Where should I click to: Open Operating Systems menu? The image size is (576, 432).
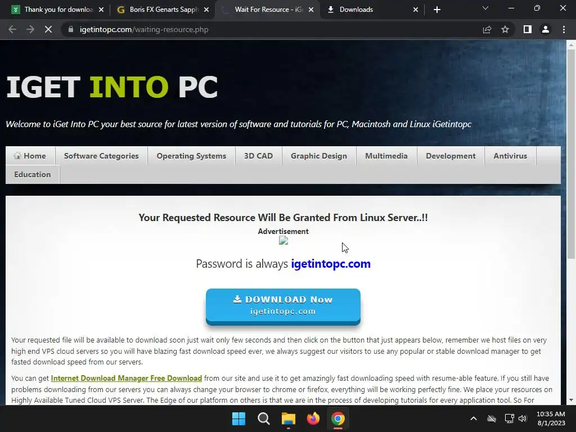[x=191, y=156]
